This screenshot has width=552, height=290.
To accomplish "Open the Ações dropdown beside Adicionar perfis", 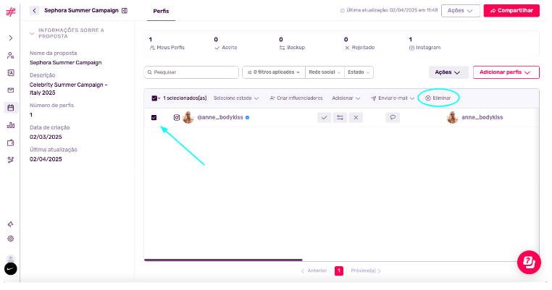I will coord(448,72).
